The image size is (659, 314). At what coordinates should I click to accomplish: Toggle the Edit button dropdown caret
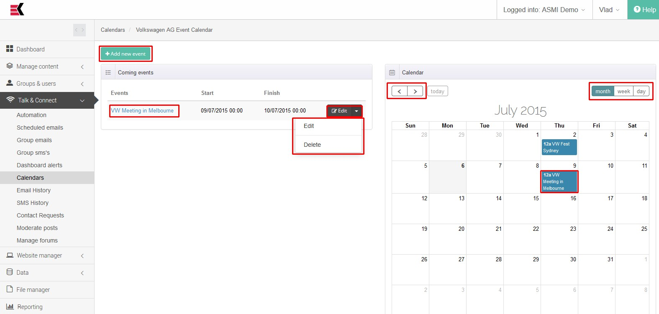356,111
